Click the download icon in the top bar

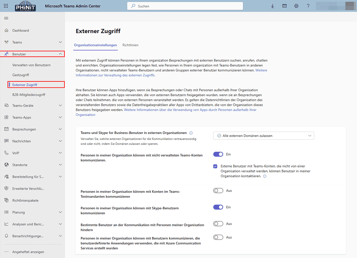272,6
